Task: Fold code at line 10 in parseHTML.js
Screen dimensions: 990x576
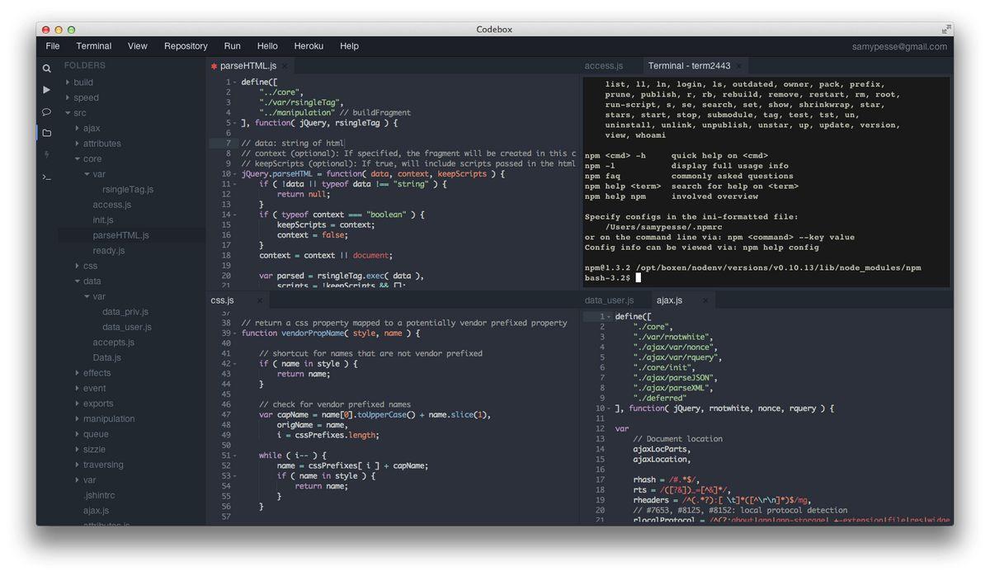Action: (234, 174)
